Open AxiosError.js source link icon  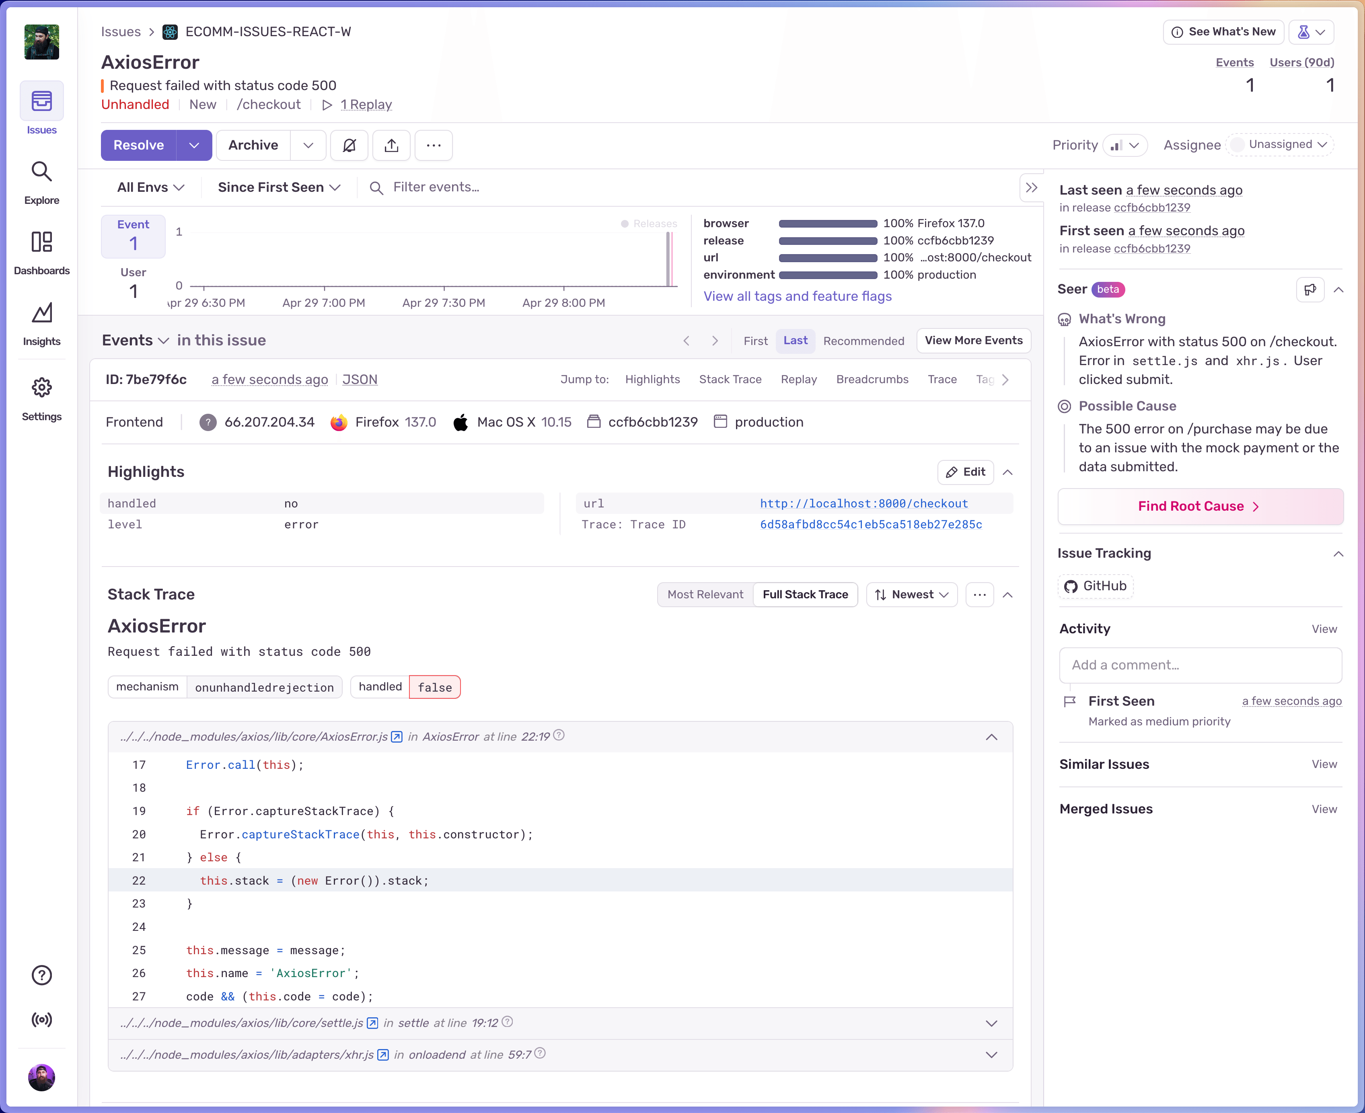coord(397,737)
